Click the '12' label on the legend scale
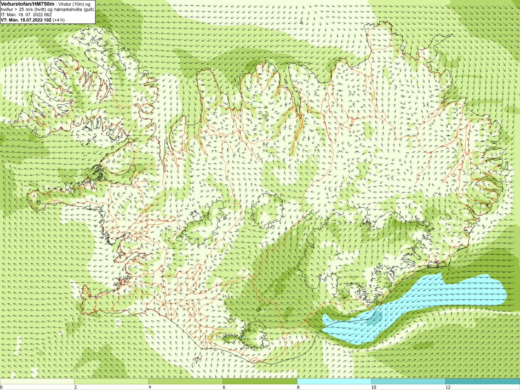 448,387
